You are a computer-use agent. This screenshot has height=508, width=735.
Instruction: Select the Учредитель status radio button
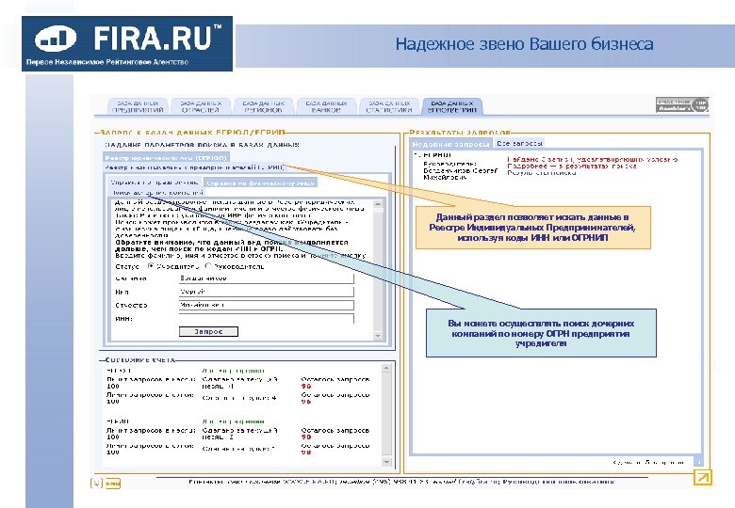point(151,265)
